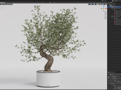The height and width of the screenshot is (90, 121).
Task: Open the viewport Options dropdown
Action: (105, 3)
